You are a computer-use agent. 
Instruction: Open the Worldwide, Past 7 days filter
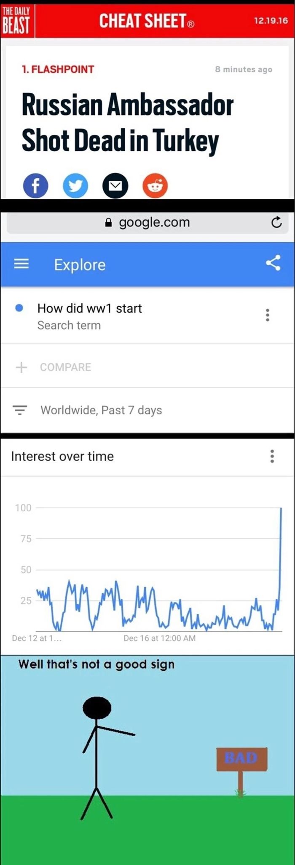101,410
